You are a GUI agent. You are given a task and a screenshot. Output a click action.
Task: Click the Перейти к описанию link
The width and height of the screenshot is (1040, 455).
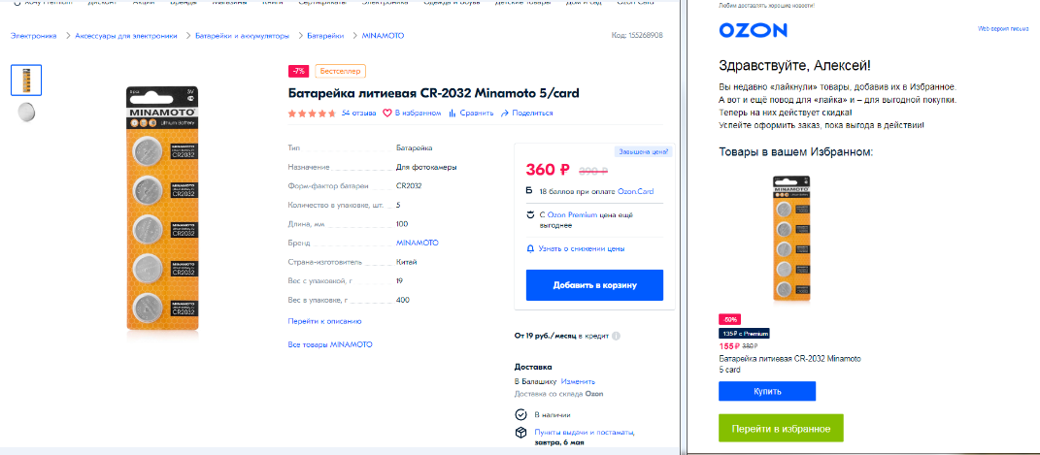tap(324, 321)
